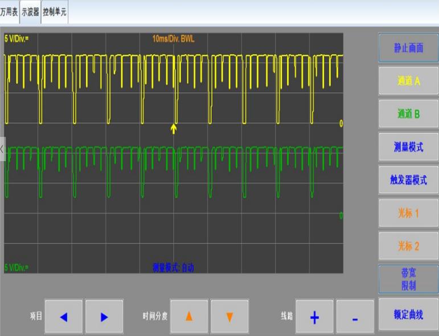Open the 控制单元 tab
Viewport: 439px width, 336px height.
[55, 12]
